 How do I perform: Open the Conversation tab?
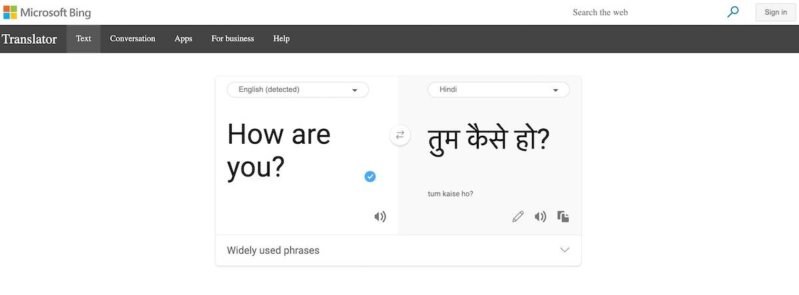[133, 39]
